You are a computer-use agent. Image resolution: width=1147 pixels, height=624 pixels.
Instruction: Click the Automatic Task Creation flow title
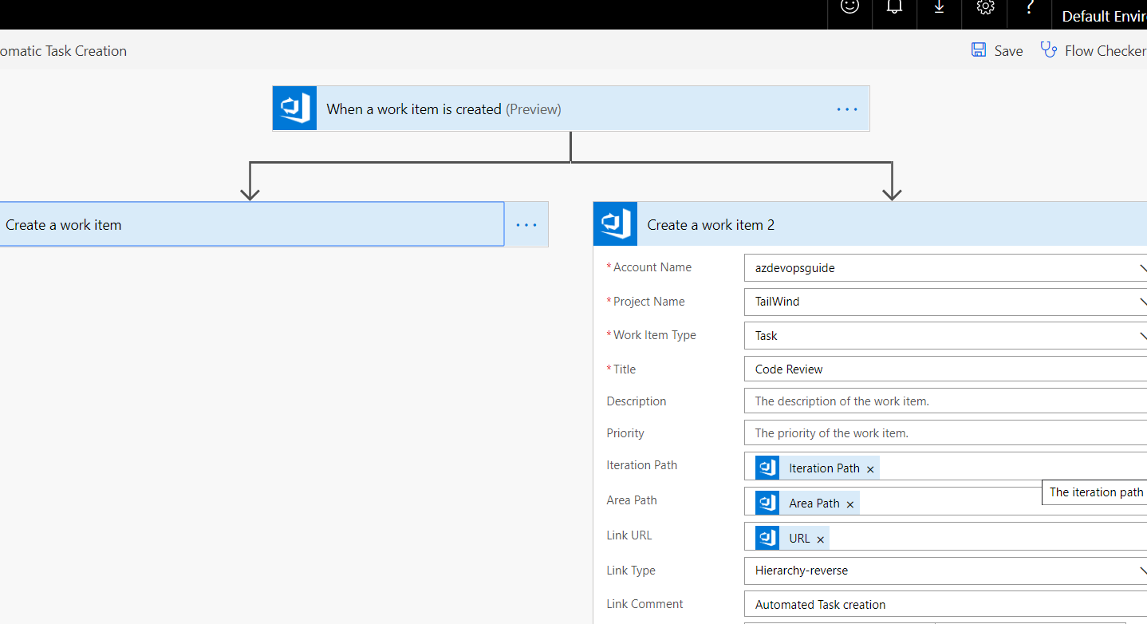click(x=63, y=51)
